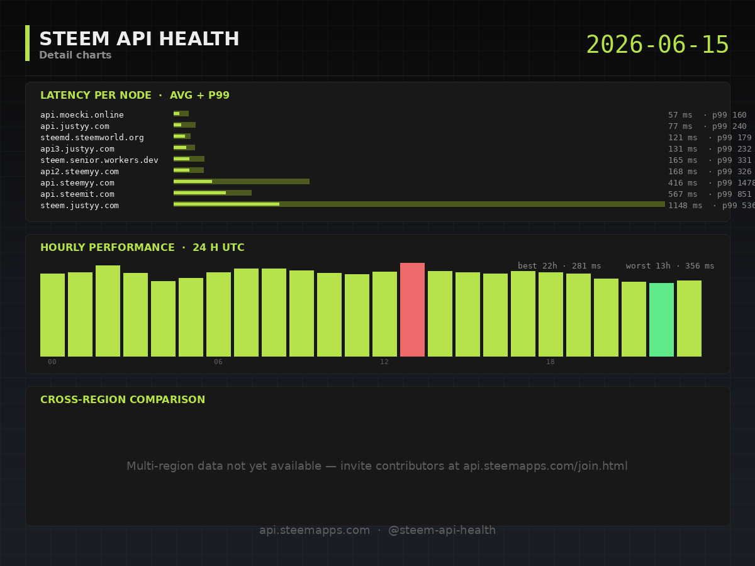
Task: Click the bright green best-hour bar at 22h
Action: pos(661,319)
